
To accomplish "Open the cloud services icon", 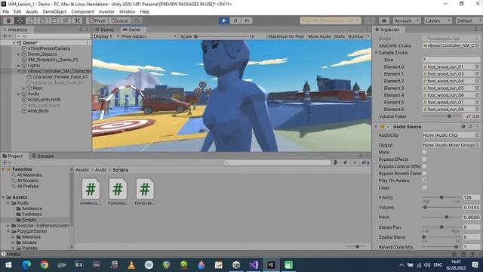I will 384,20.
